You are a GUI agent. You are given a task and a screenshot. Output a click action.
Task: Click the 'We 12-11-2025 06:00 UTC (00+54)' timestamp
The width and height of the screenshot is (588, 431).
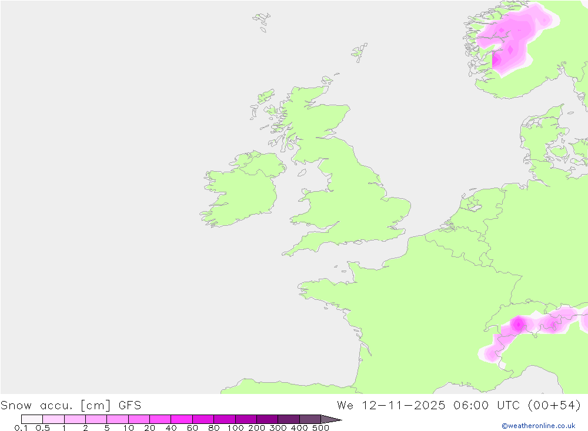click(459, 406)
